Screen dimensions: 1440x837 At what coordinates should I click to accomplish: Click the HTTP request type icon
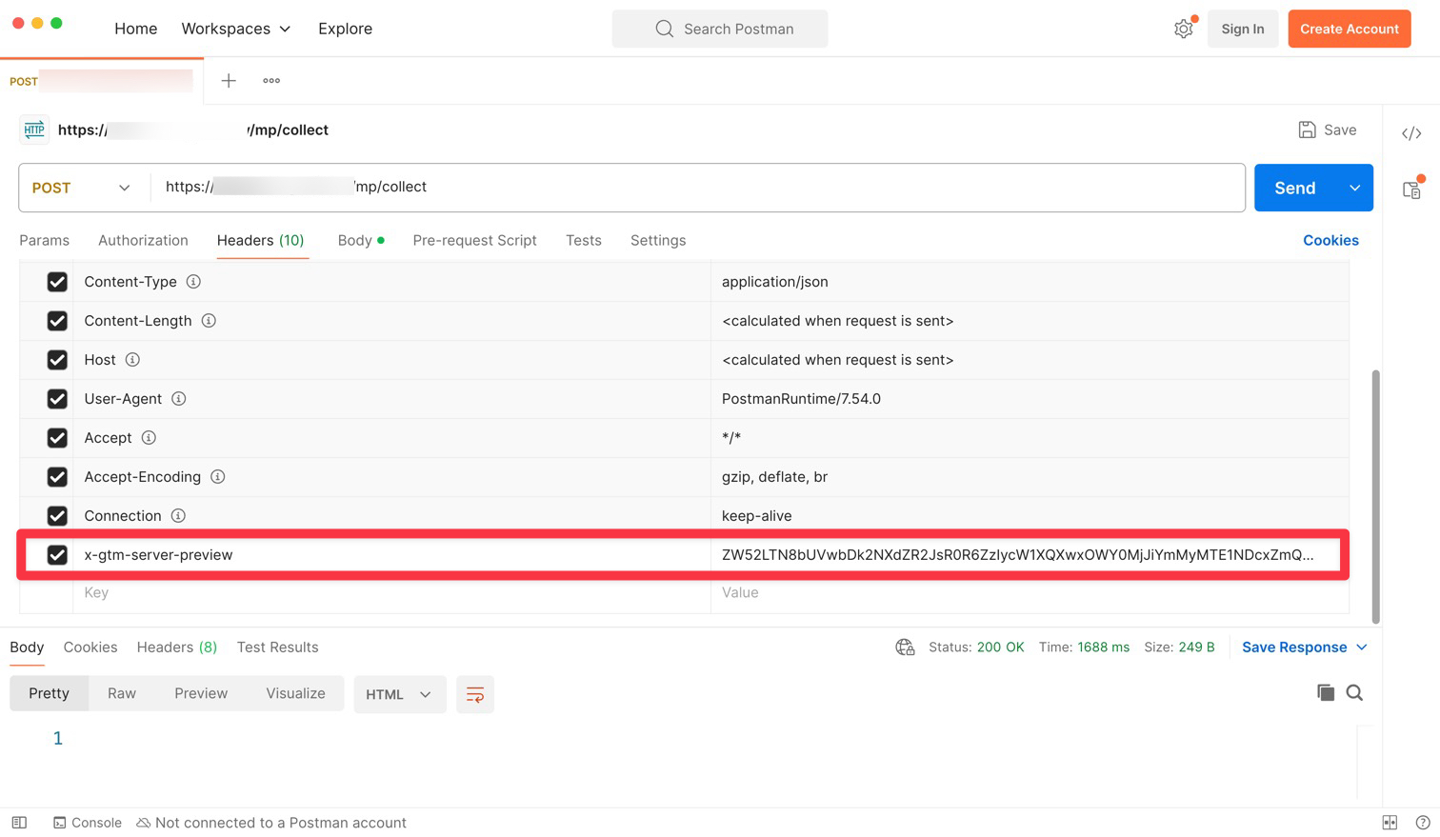(34, 130)
